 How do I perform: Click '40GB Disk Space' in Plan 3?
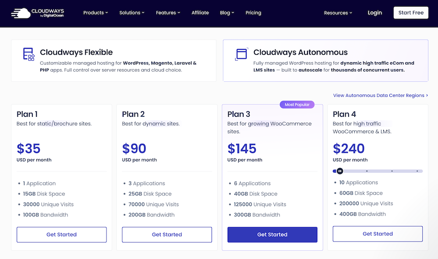click(256, 194)
